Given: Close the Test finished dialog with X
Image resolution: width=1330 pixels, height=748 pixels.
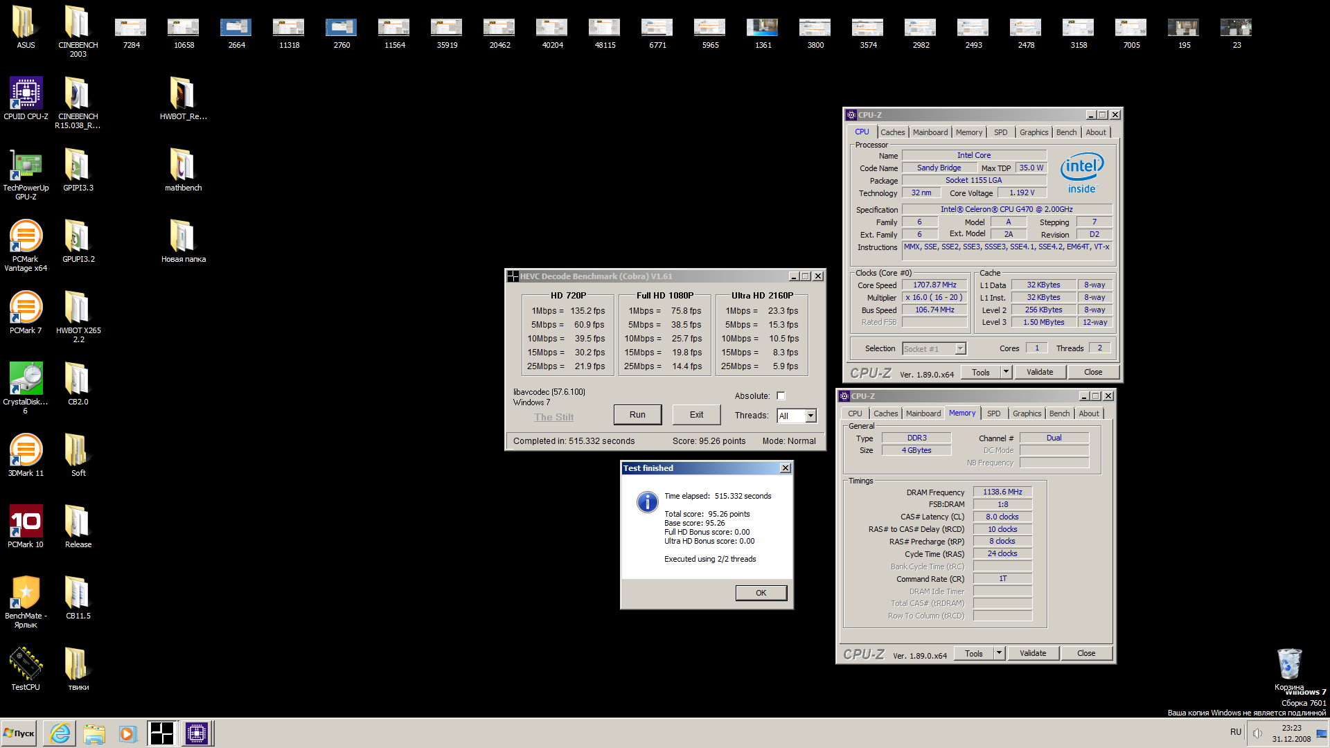Looking at the screenshot, I should point(785,468).
